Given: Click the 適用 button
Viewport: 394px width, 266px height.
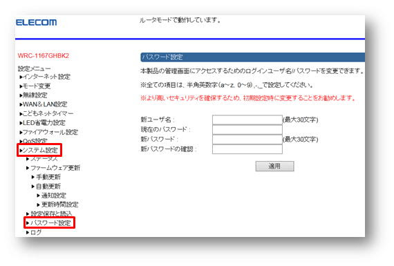Looking at the screenshot, I should click(x=274, y=166).
